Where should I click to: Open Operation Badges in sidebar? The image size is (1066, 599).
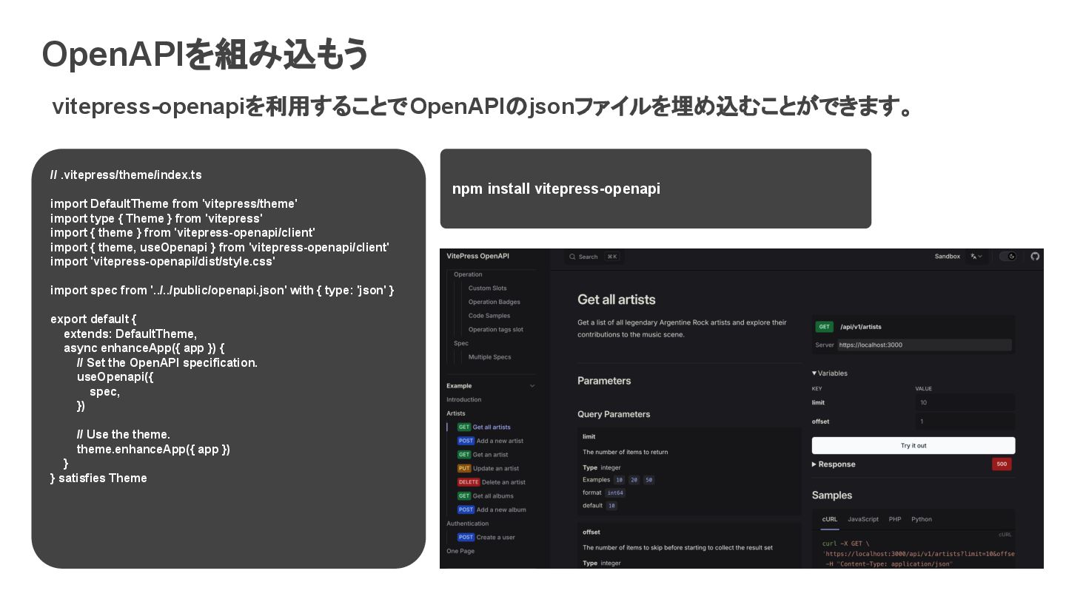(x=494, y=302)
